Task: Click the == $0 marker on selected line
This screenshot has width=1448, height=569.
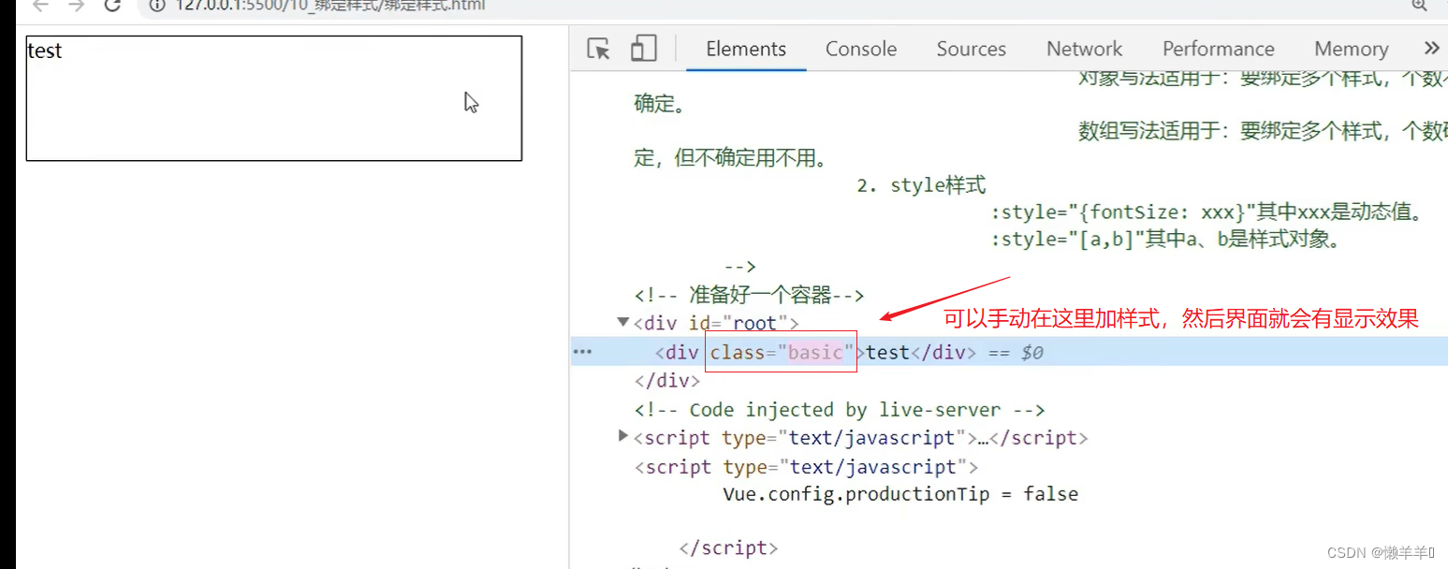Action: [1016, 352]
